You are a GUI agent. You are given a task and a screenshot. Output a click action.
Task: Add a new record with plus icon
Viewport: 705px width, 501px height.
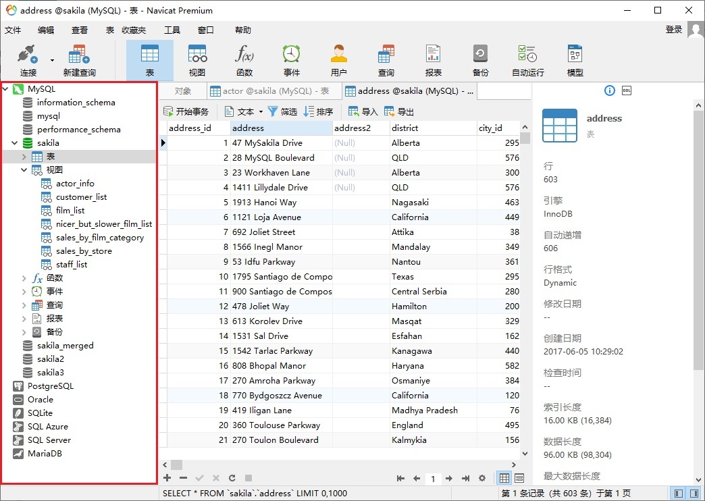pyautogui.click(x=167, y=478)
